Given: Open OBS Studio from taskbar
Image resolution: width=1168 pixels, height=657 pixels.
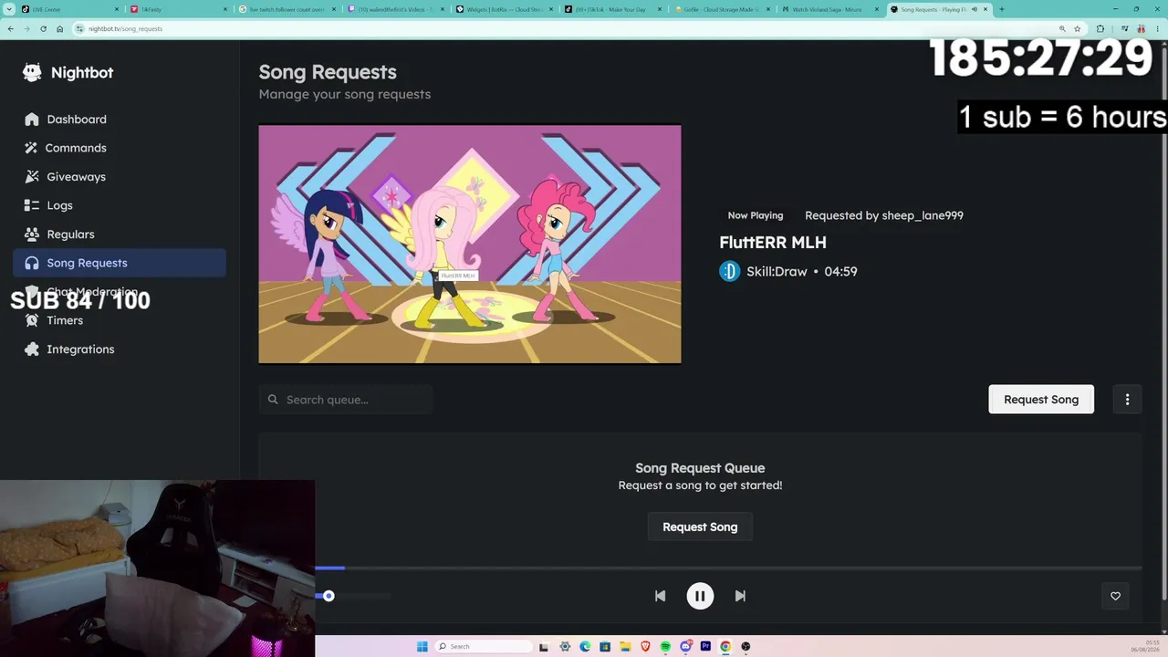Looking at the screenshot, I should click(x=746, y=646).
